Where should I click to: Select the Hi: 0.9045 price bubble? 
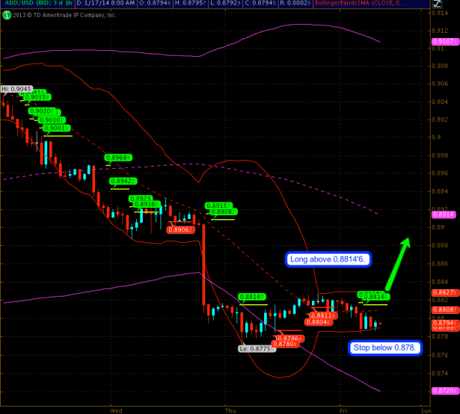click(x=16, y=89)
